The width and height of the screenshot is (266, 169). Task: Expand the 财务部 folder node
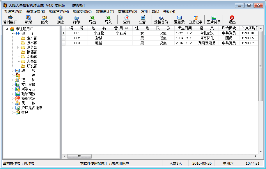[18, 47]
